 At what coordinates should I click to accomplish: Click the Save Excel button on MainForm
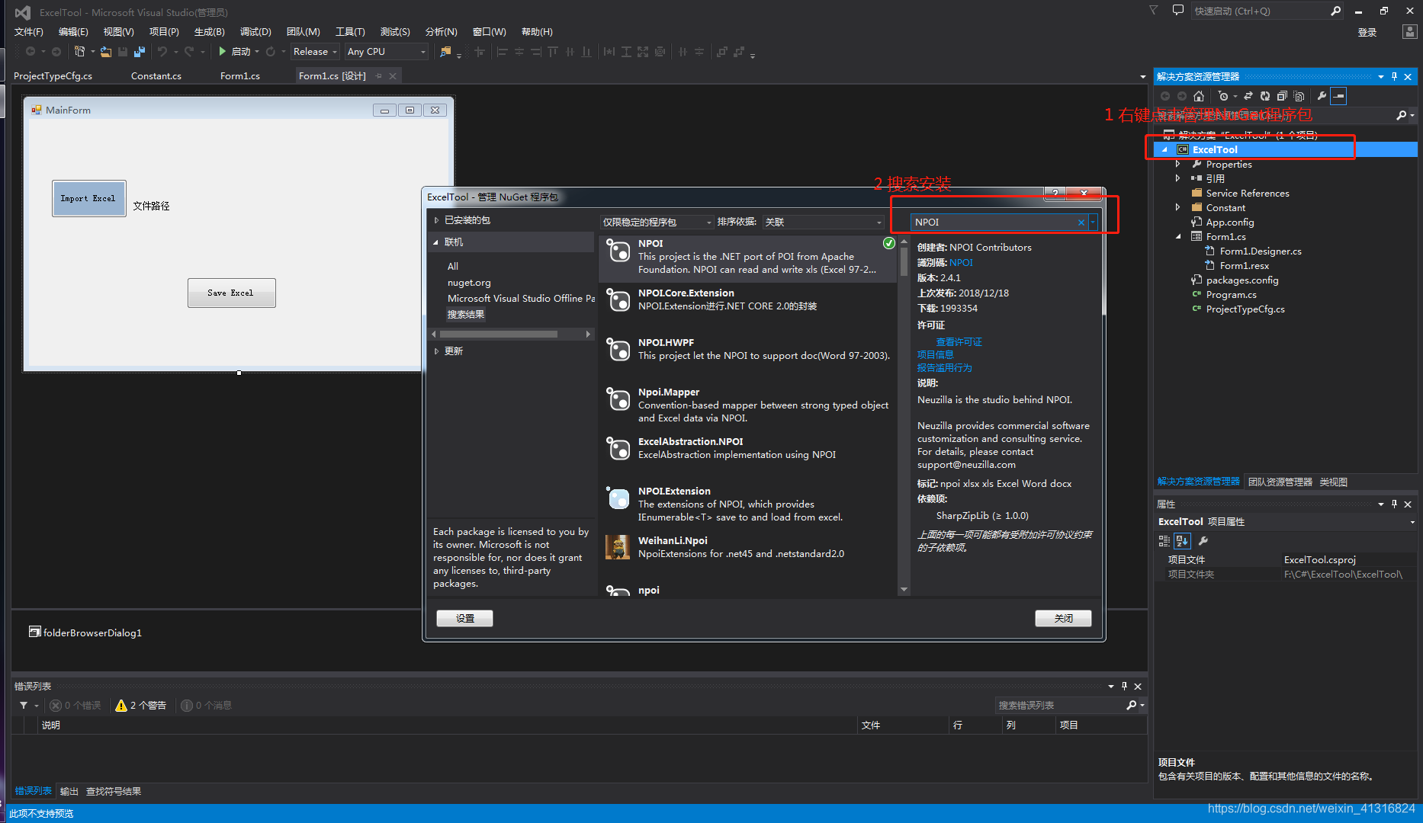pos(231,293)
